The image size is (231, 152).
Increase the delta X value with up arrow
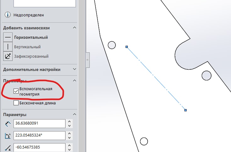tap(69, 145)
